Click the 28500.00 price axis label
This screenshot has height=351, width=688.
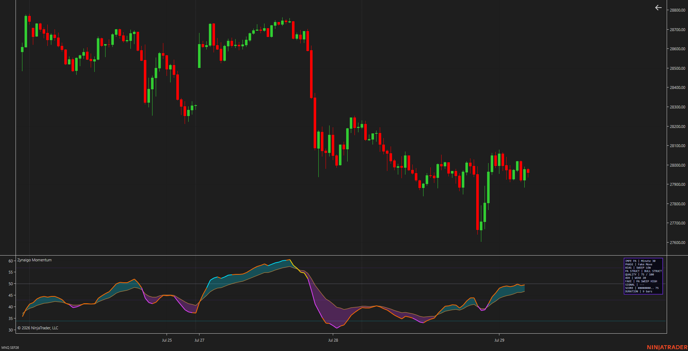[x=678, y=68]
